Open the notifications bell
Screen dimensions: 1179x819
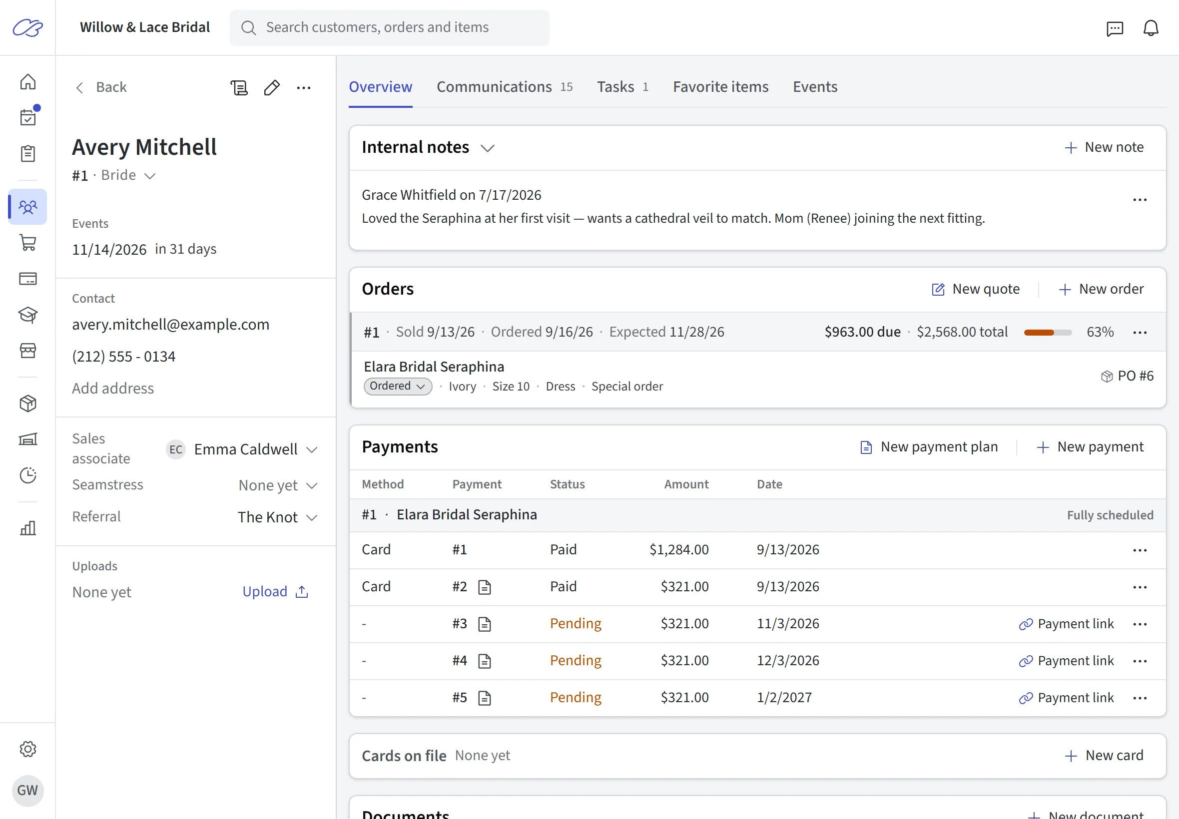pyautogui.click(x=1151, y=27)
